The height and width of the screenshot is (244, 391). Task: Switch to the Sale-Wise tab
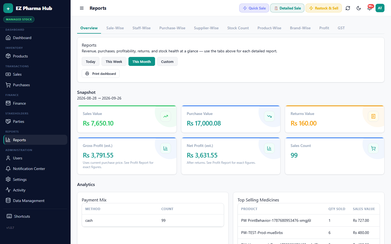pos(115,28)
